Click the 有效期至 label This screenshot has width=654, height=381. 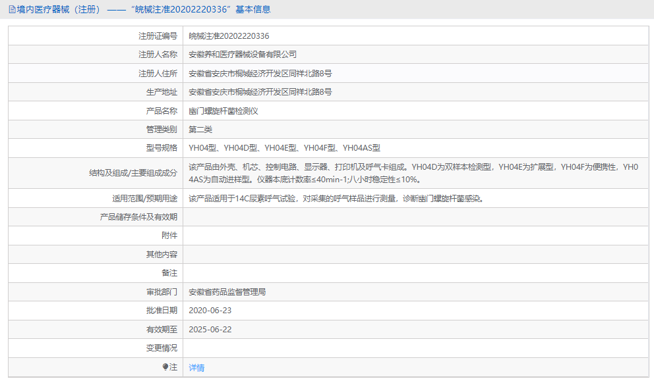click(x=162, y=330)
